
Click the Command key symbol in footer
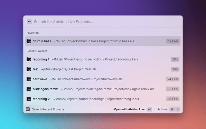click(x=172, y=109)
